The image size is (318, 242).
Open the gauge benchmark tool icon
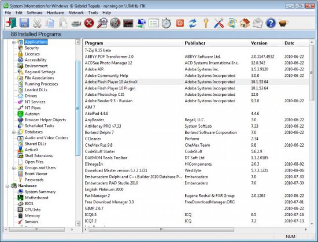(115, 23)
